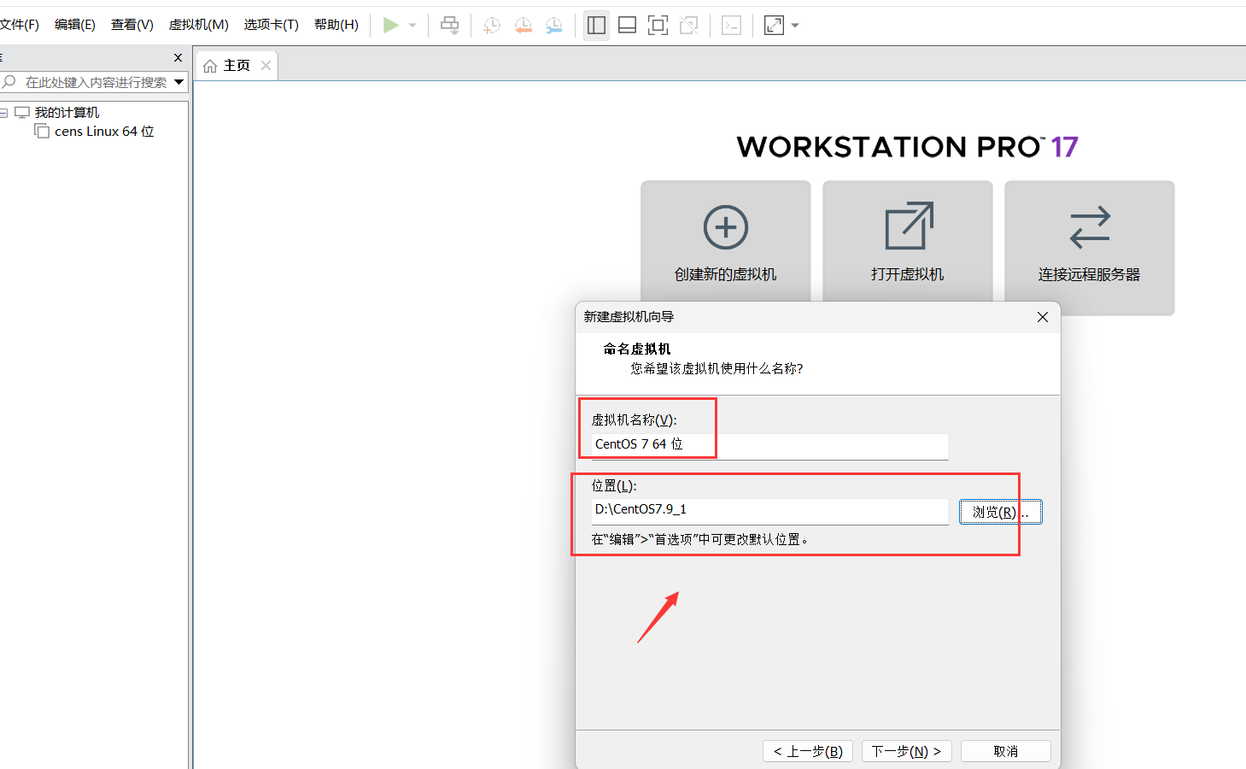This screenshot has height=769, width=1246.
Task: Click the 上一步(B) button
Action: (x=808, y=751)
